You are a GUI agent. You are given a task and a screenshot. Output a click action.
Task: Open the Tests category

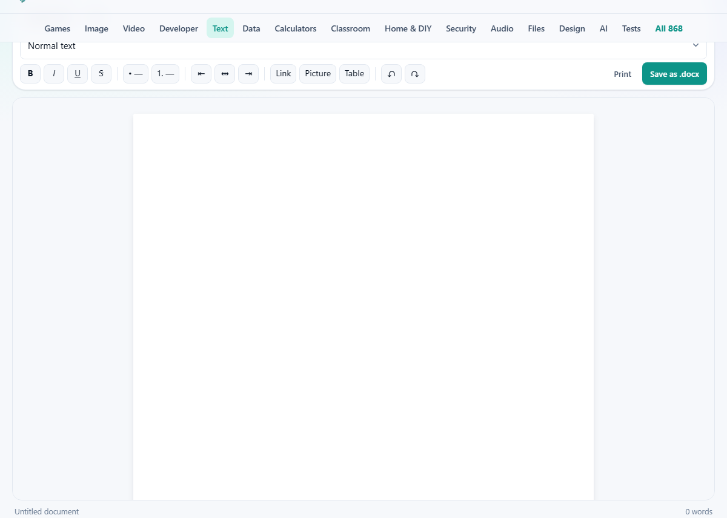pos(631,28)
